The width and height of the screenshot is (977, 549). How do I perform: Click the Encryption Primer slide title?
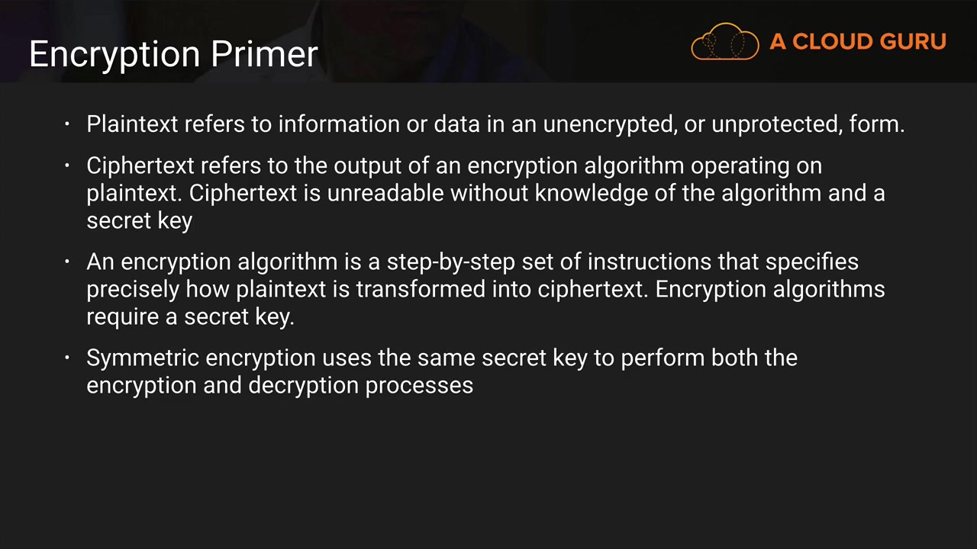[173, 55]
